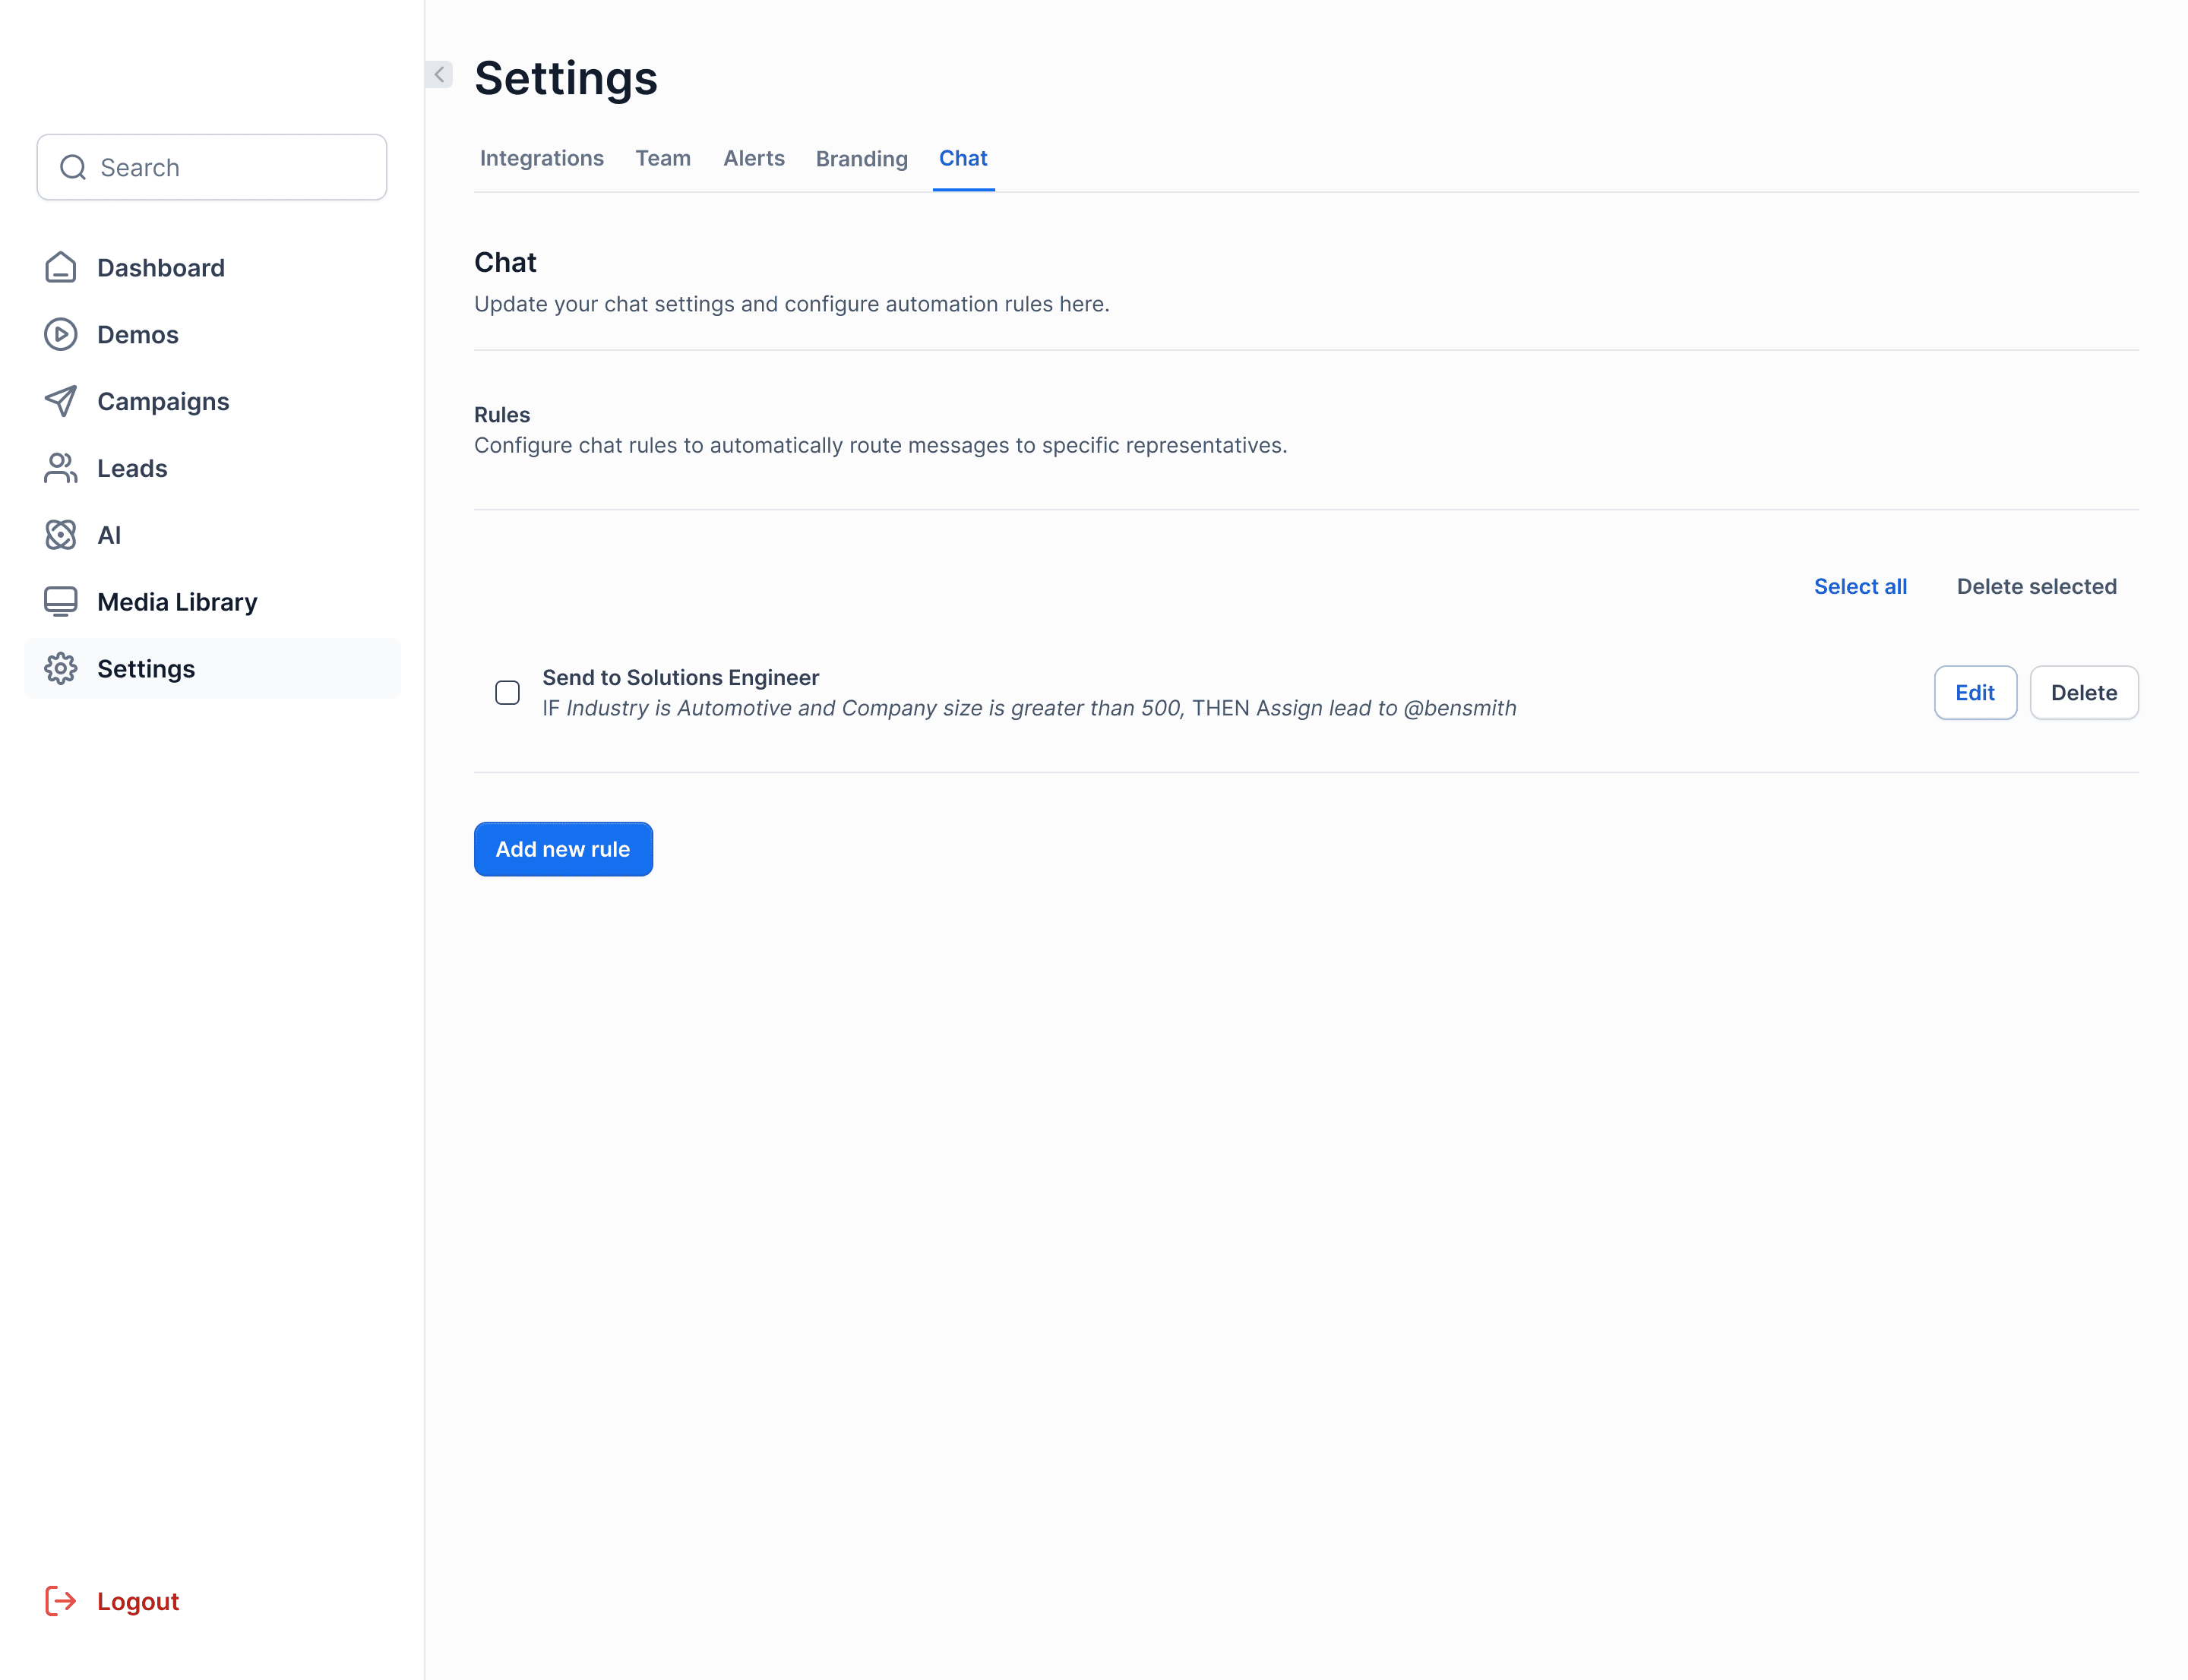The width and height of the screenshot is (2188, 1680).
Task: Open Demos from the sidebar
Action: pyautogui.click(x=212, y=335)
